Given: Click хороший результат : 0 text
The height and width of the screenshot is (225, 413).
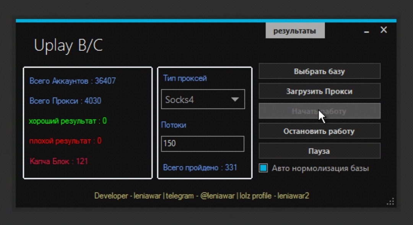Looking at the screenshot, I should coord(68,121).
